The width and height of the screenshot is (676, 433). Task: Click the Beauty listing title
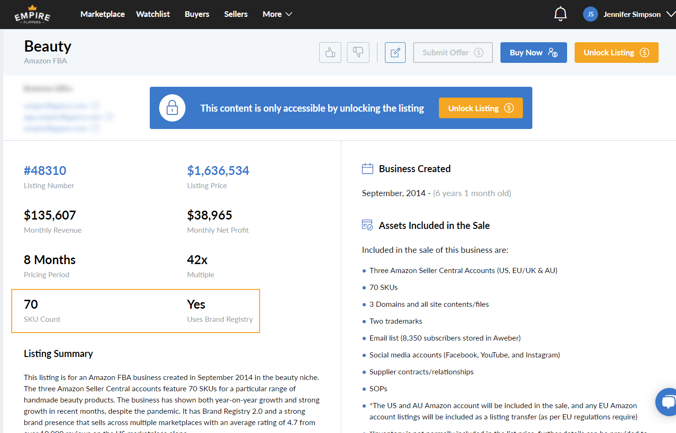(48, 46)
